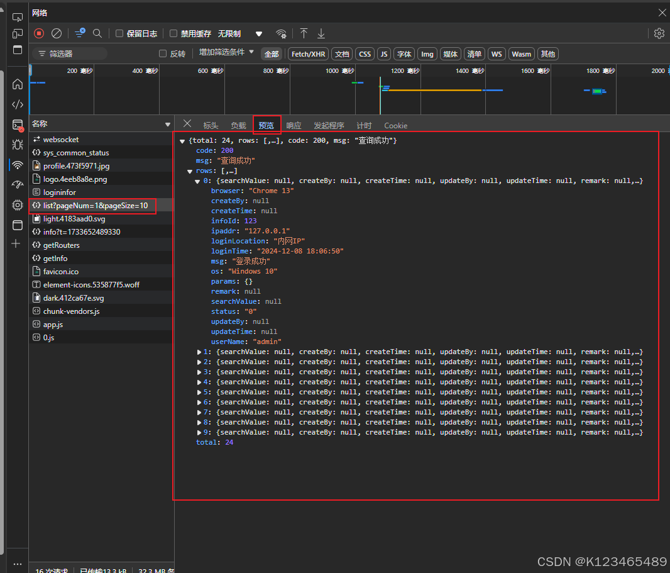Click the clear network log icon
670x573 pixels.
[x=57, y=33]
